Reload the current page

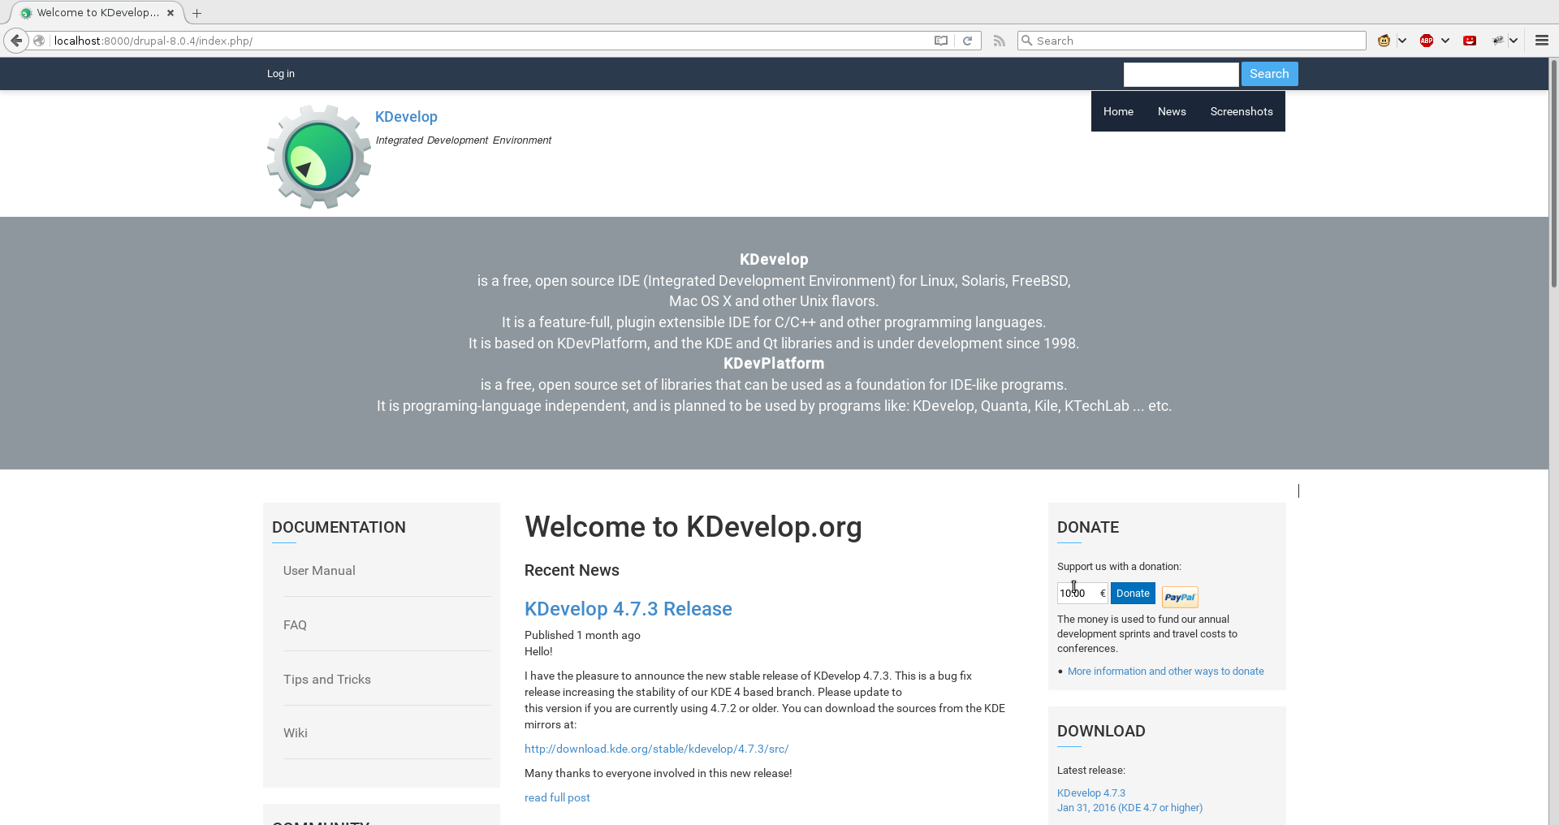(967, 41)
